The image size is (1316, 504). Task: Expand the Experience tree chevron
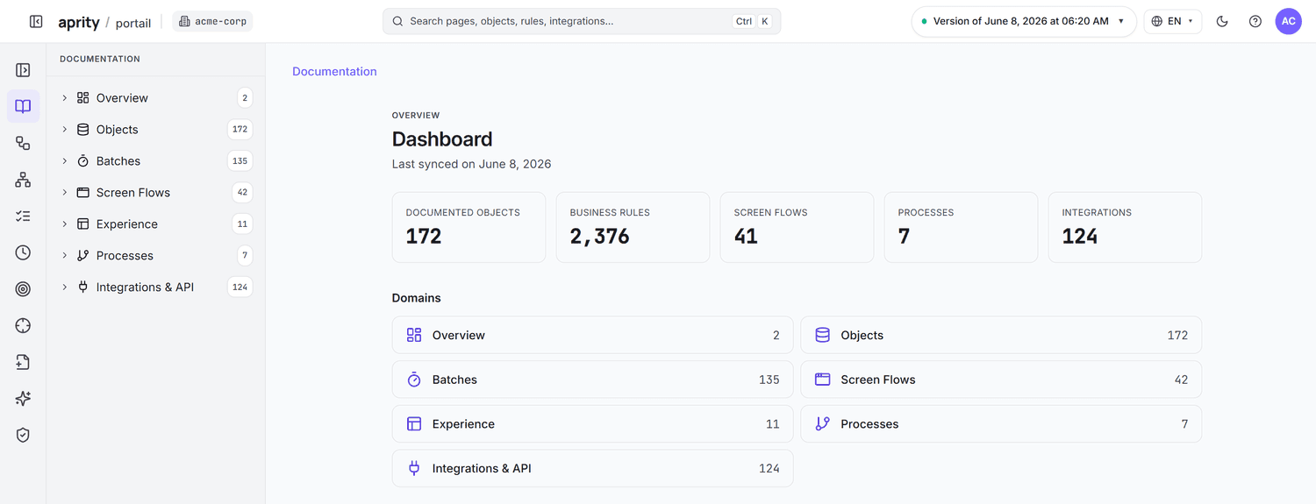click(65, 224)
